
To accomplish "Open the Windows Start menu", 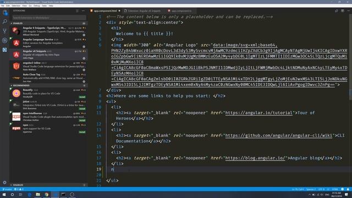I will (4, 195).
